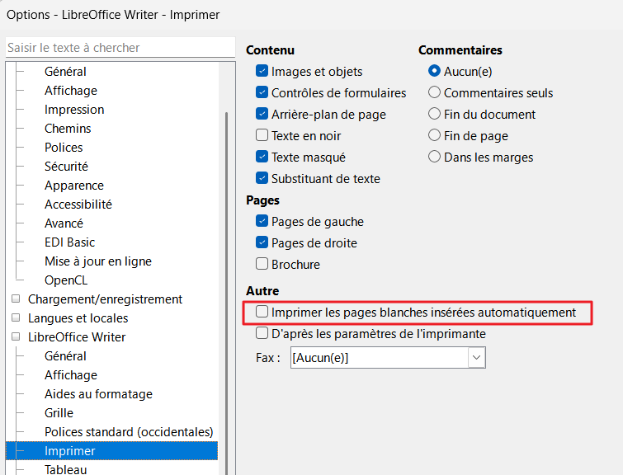Select the Langues et locales category

[78, 318]
